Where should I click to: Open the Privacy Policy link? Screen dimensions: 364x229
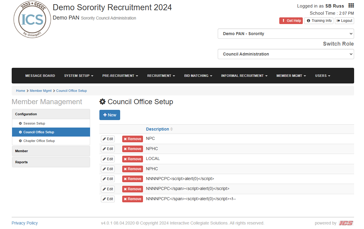click(25, 223)
